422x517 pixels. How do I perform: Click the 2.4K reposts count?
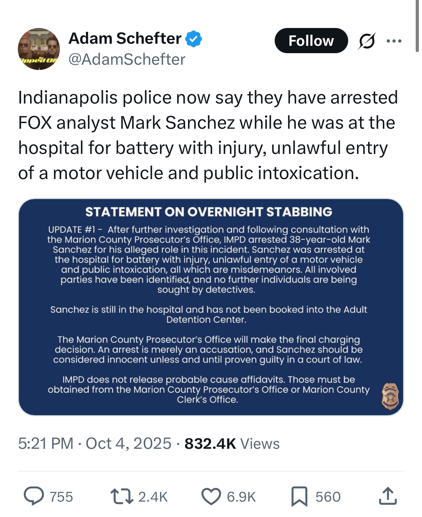click(153, 497)
